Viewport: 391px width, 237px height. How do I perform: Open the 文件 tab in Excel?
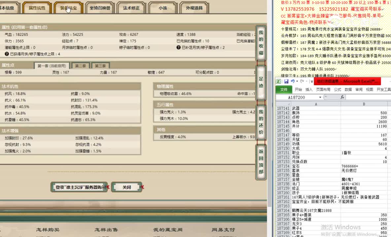(x=284, y=90)
